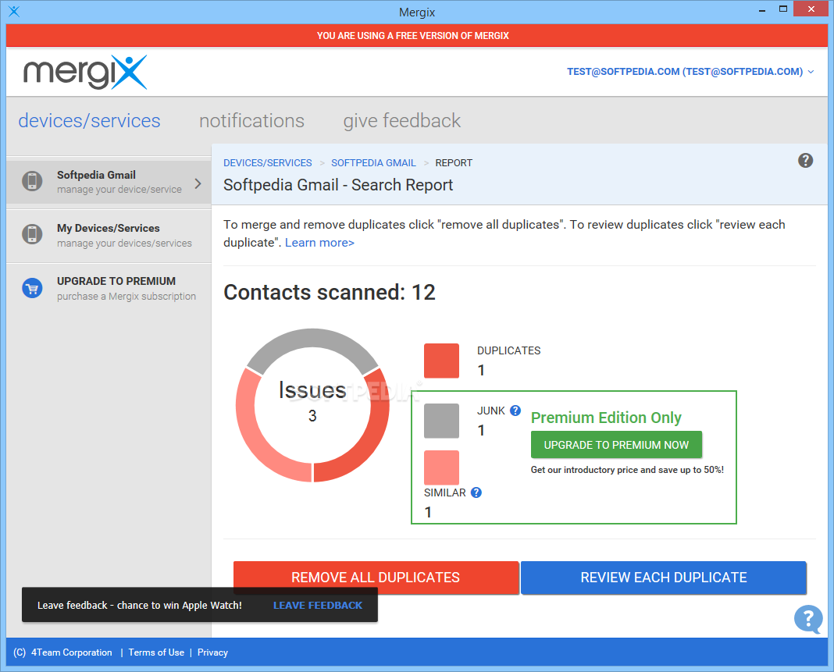Click the 'Softpedia Gmail - Search Report' heading
The image size is (834, 672).
[x=338, y=184]
